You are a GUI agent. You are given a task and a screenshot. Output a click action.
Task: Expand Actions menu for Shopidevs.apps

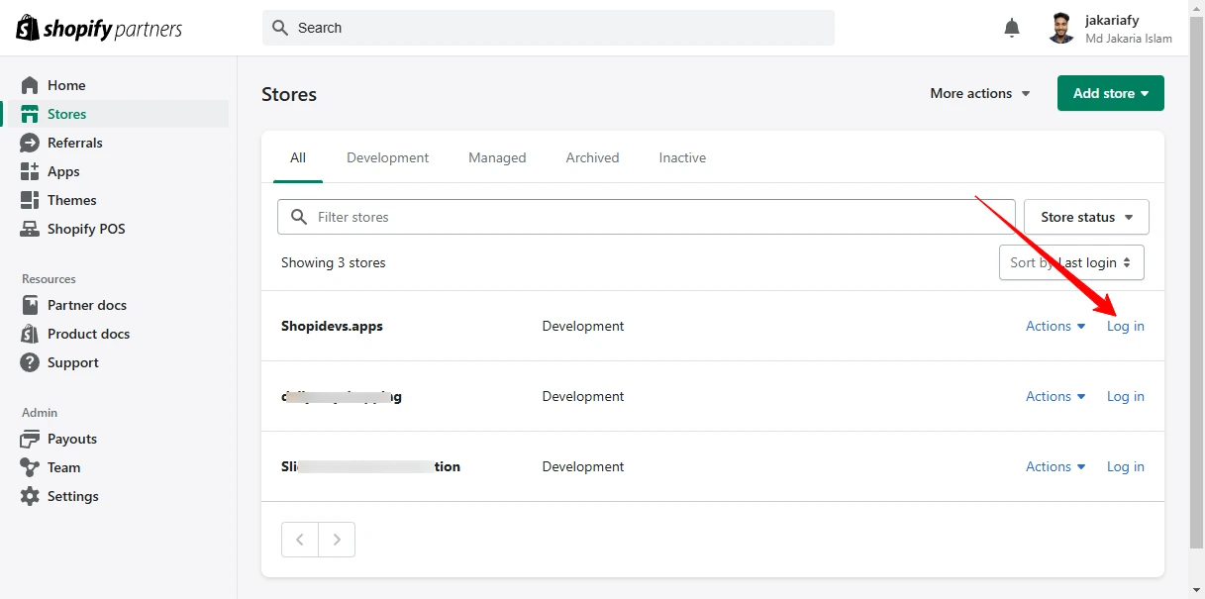tap(1055, 326)
